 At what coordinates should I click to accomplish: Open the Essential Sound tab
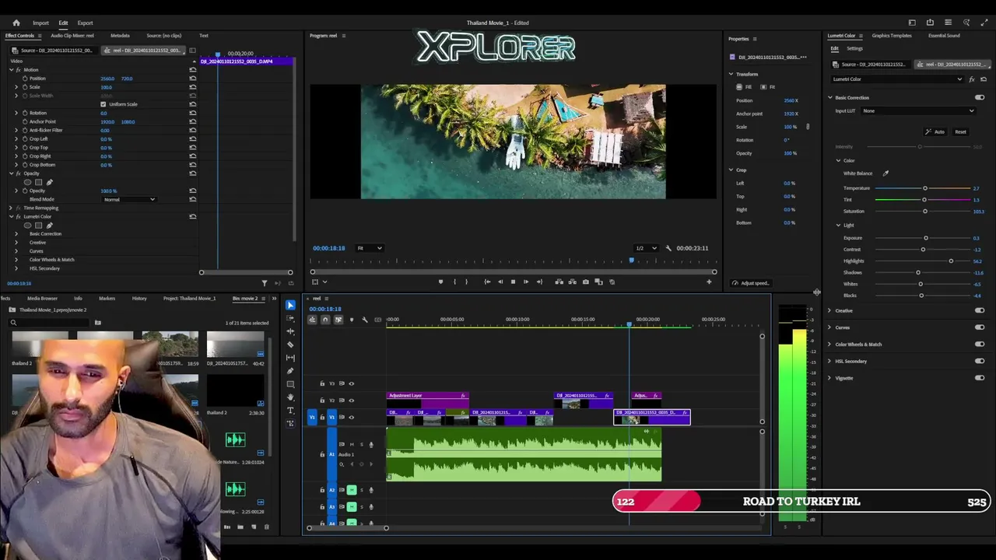[x=944, y=36]
